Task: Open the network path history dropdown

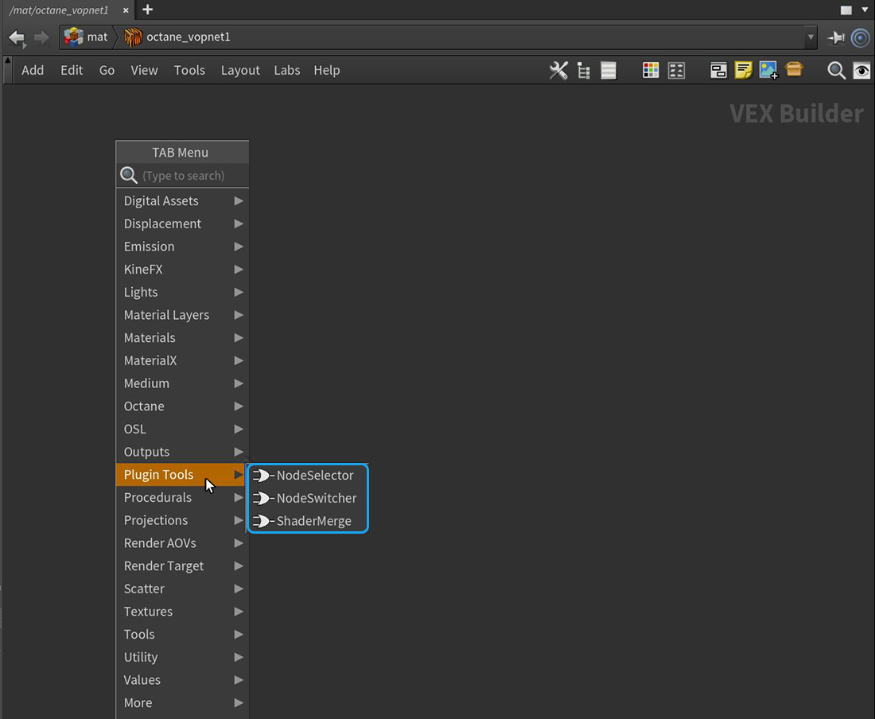Action: (811, 37)
